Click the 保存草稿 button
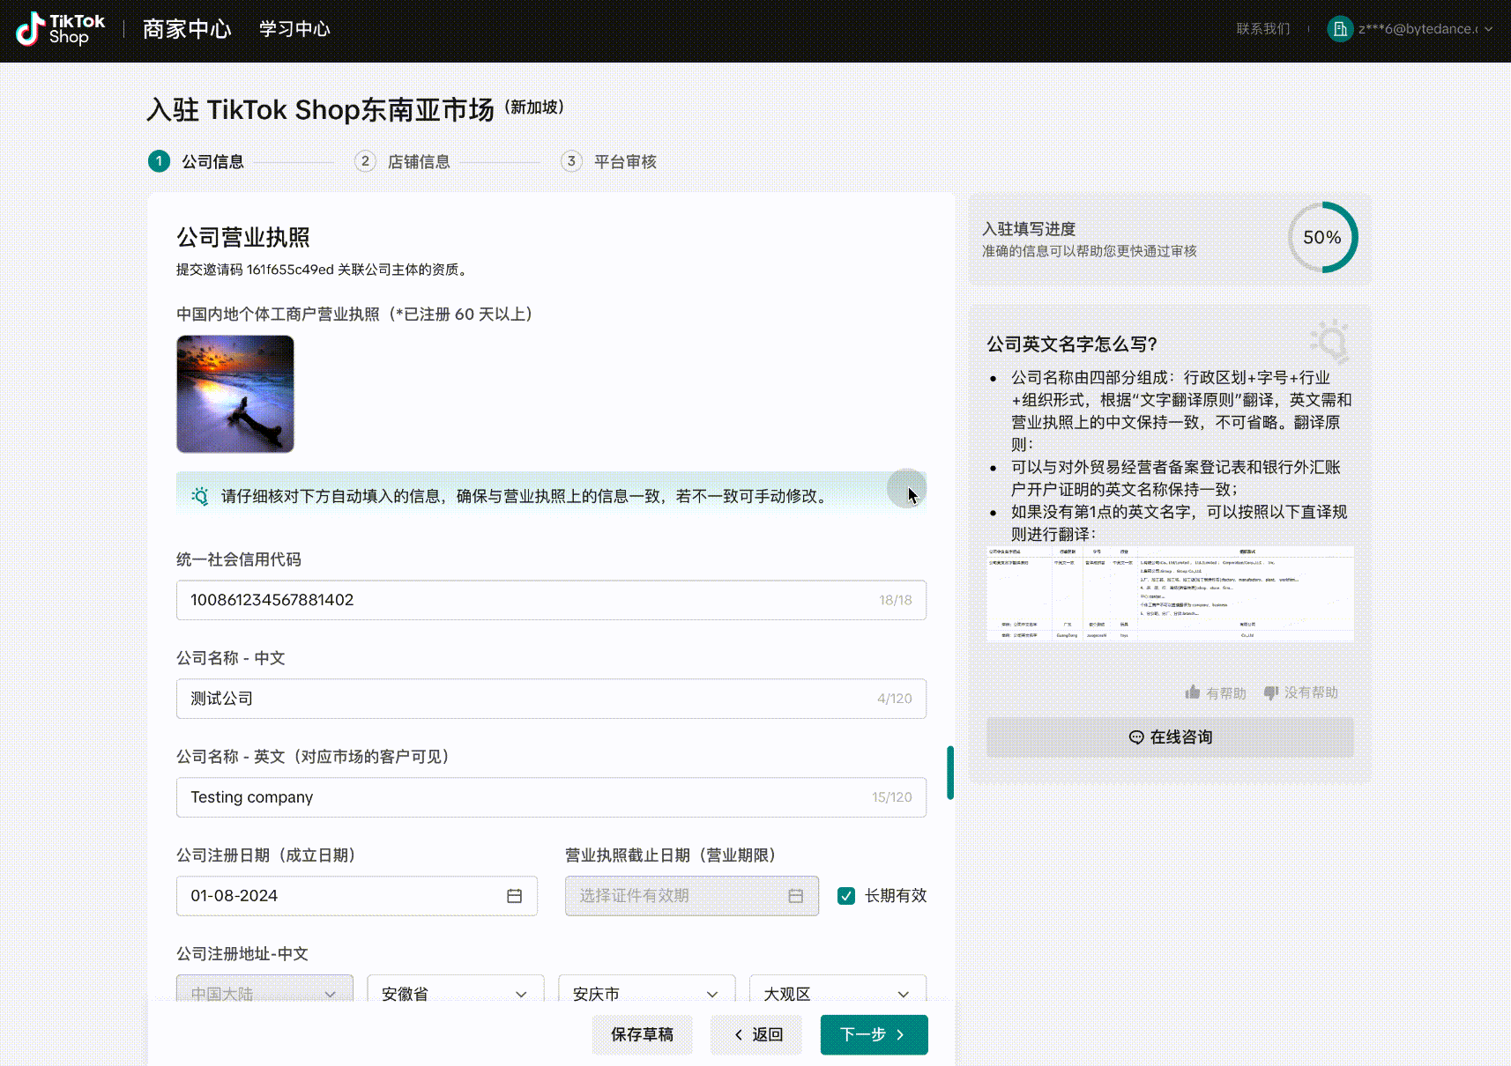This screenshot has width=1511, height=1066. pyautogui.click(x=642, y=1034)
